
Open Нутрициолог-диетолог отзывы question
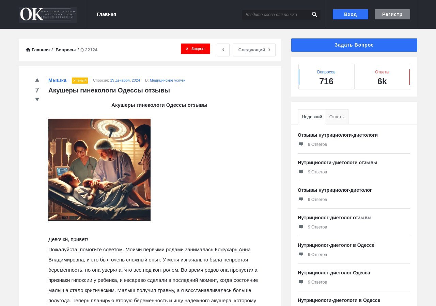334,218
